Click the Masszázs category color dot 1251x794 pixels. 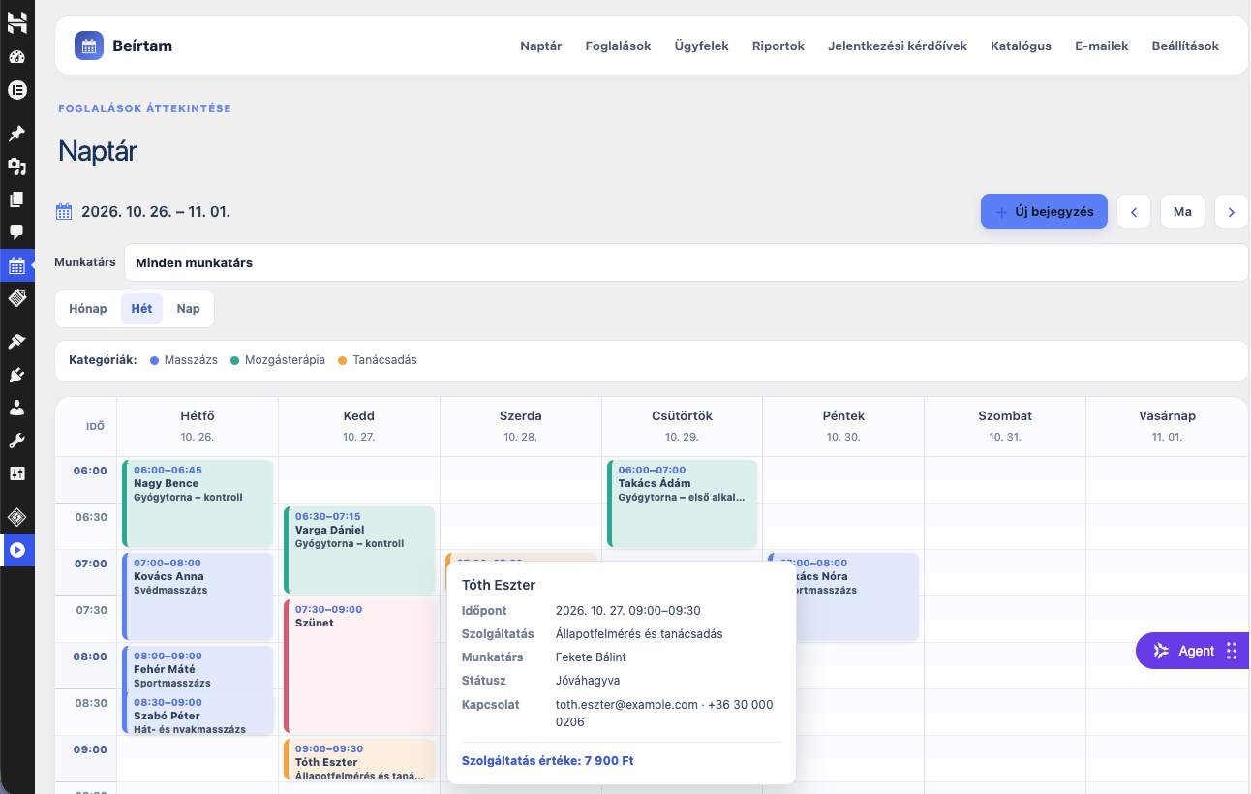(154, 360)
